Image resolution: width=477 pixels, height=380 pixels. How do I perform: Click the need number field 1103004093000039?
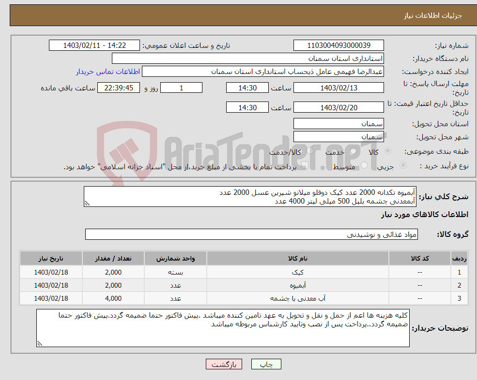pos(339,45)
